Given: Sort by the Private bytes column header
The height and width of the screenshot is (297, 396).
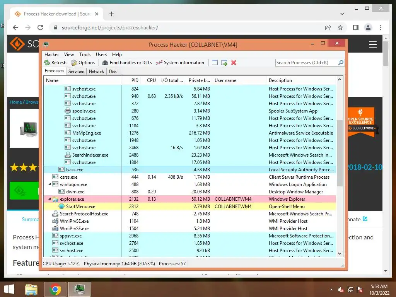Looking at the screenshot, I should (199, 80).
